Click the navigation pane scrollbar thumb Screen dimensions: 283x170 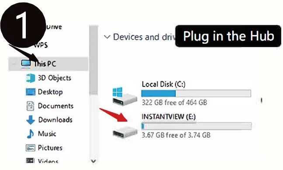[x=94, y=60]
